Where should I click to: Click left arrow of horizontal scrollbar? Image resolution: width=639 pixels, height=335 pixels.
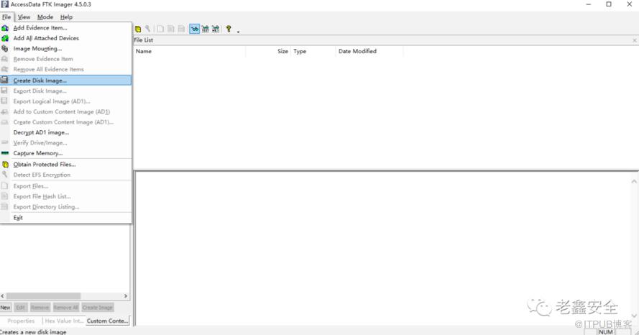(x=2, y=296)
